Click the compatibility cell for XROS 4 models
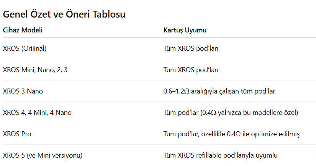This screenshot has height=166, width=316. click(231, 113)
